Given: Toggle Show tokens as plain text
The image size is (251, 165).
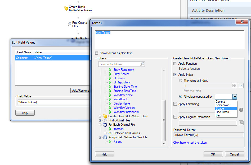Looking at the screenshot, I should click(97, 53).
